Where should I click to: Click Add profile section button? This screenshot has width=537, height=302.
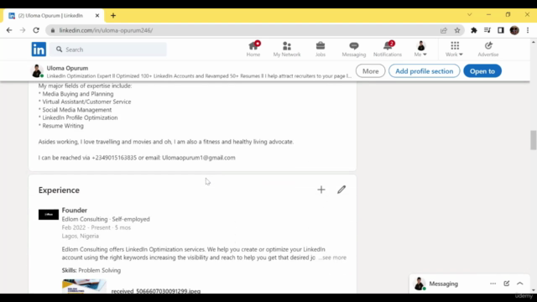pos(424,70)
